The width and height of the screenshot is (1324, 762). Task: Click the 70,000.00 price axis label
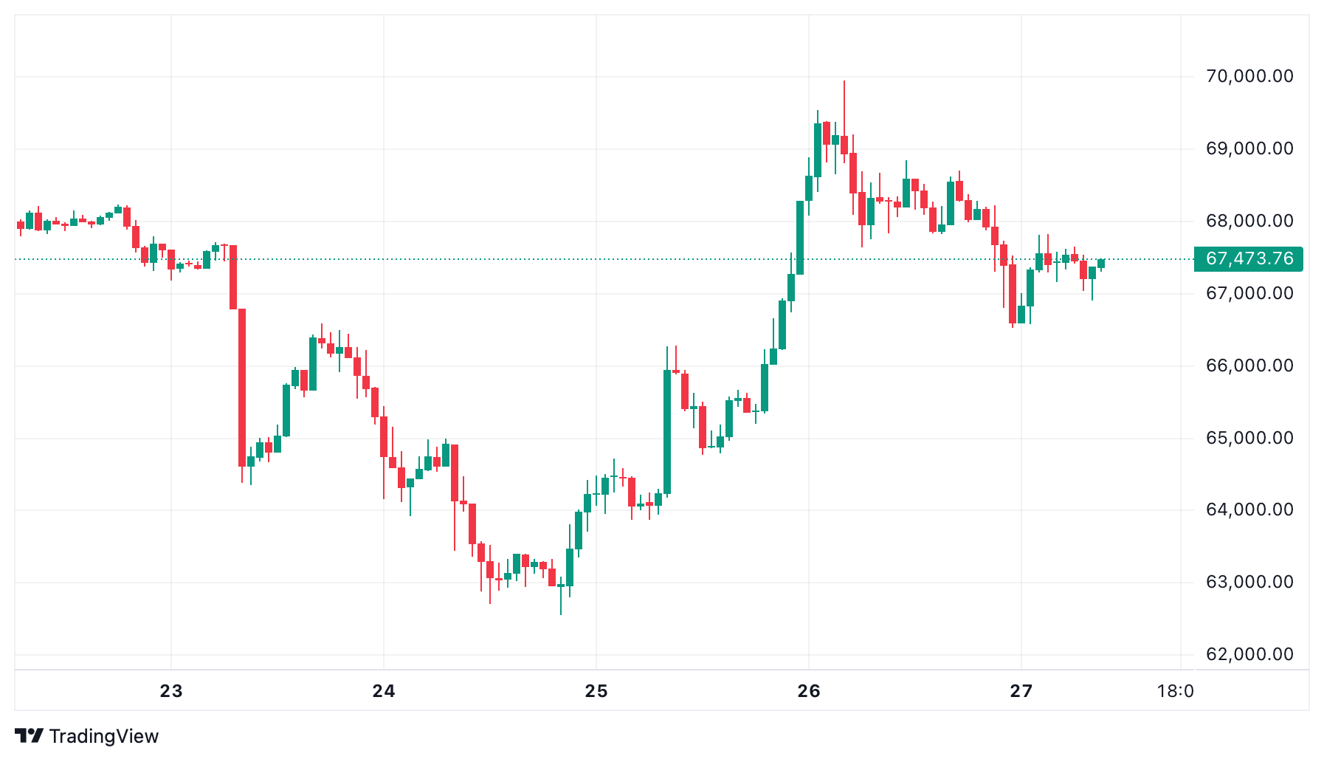(x=1249, y=77)
